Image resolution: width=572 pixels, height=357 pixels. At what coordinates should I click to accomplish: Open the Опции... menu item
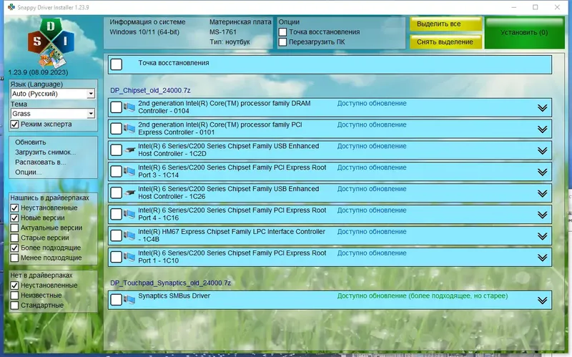tap(29, 172)
